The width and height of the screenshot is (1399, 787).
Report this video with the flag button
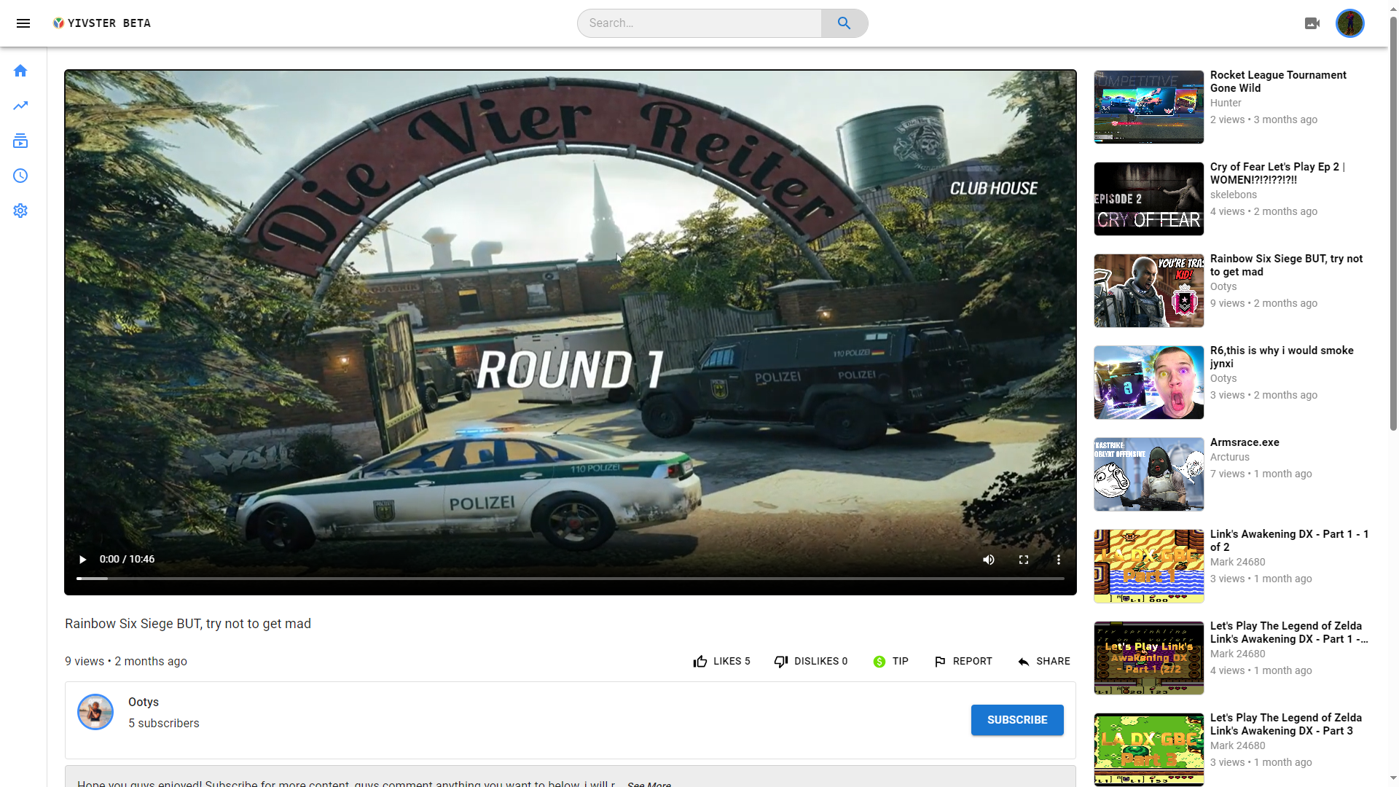(x=963, y=661)
